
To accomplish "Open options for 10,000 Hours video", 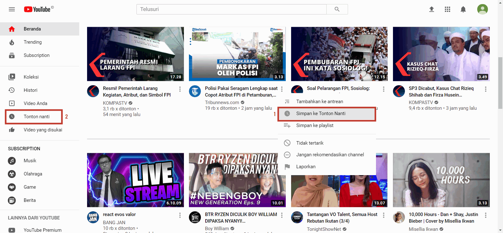I will coord(486,215).
